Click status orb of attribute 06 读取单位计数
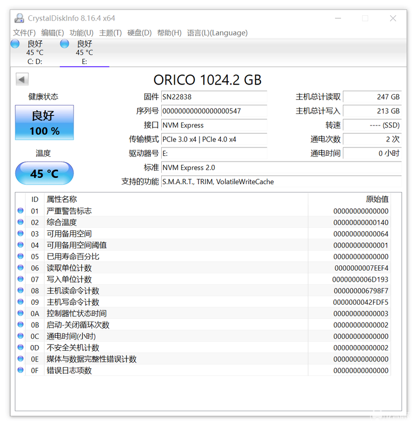420x428 pixels. (20, 268)
